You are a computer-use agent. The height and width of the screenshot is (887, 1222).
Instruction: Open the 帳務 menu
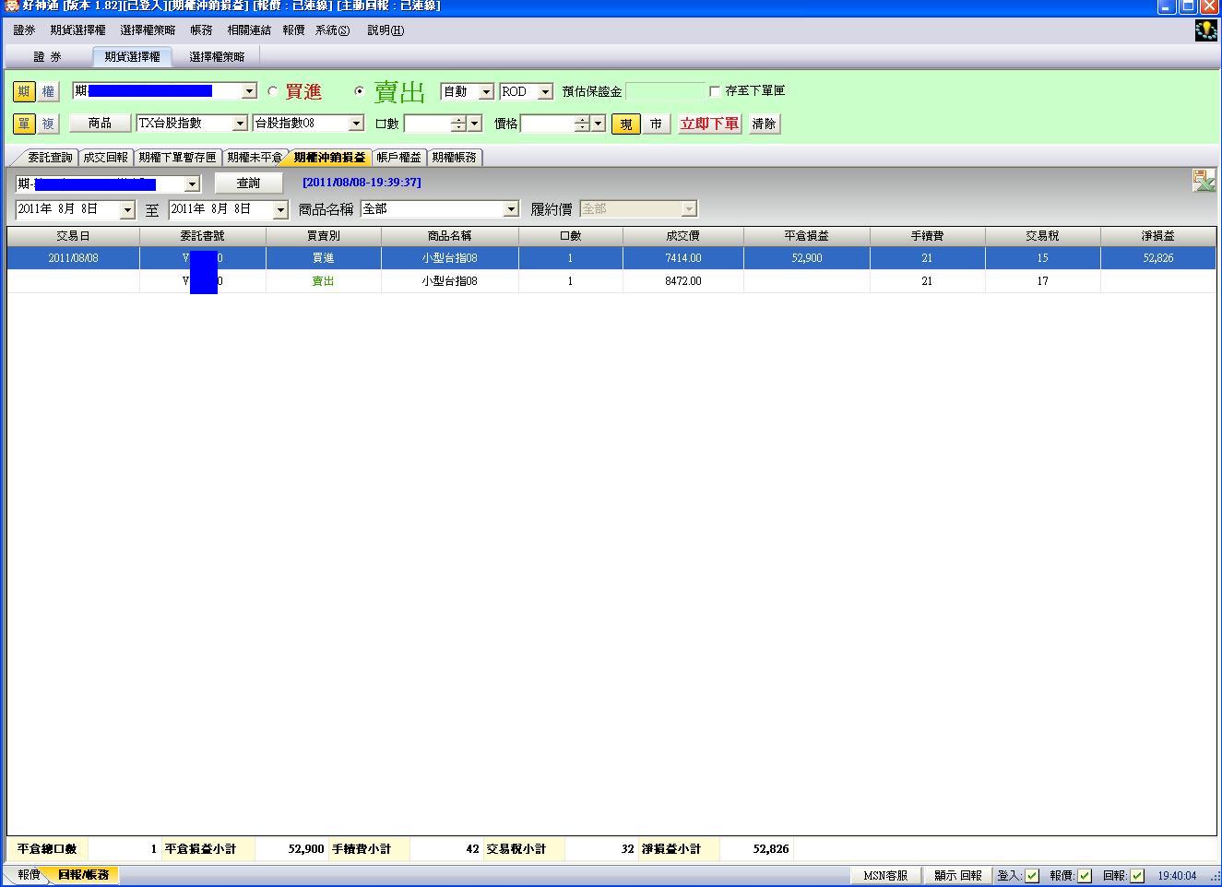pos(201,30)
